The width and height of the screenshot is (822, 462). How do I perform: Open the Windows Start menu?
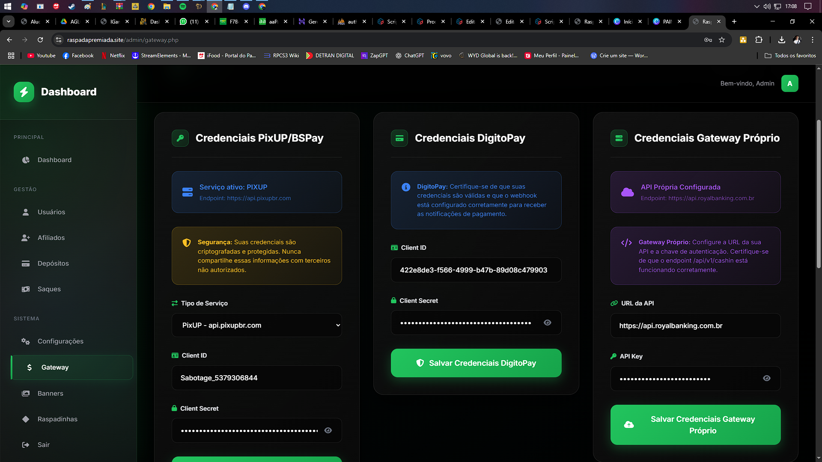pos(8,6)
